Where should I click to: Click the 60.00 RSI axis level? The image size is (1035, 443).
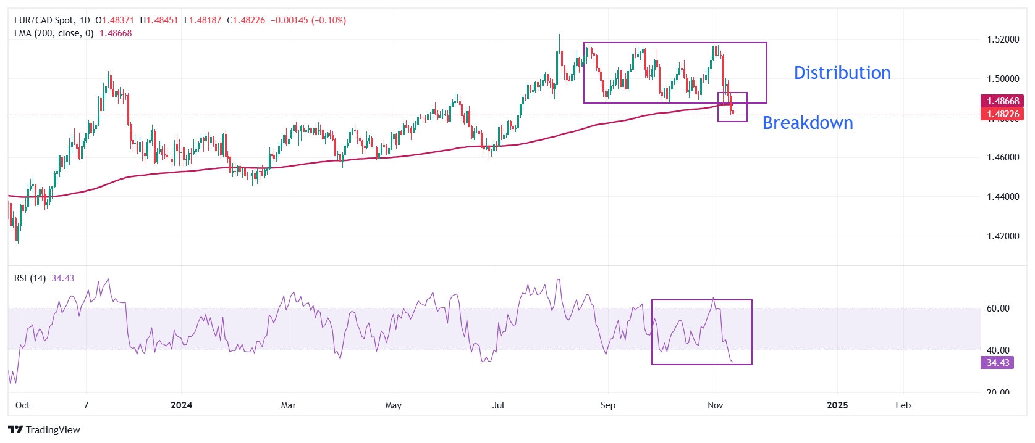pos(997,308)
